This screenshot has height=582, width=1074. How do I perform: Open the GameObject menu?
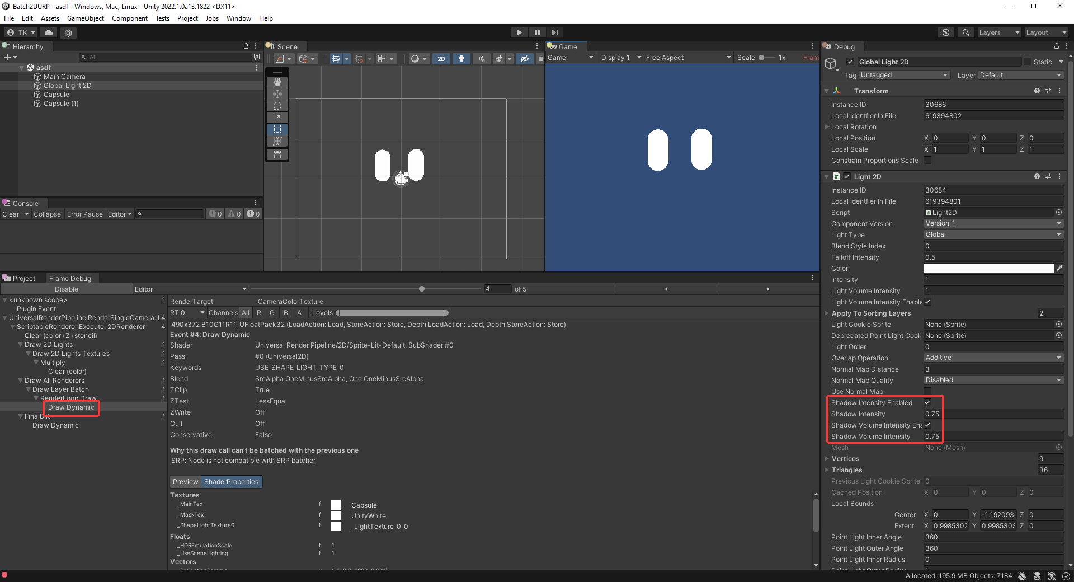(x=85, y=18)
